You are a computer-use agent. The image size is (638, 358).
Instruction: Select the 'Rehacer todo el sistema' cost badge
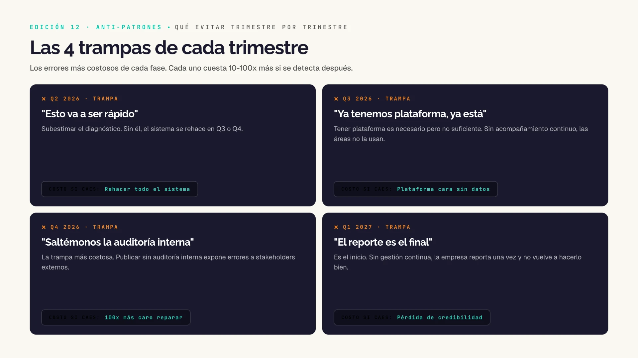coord(120,189)
